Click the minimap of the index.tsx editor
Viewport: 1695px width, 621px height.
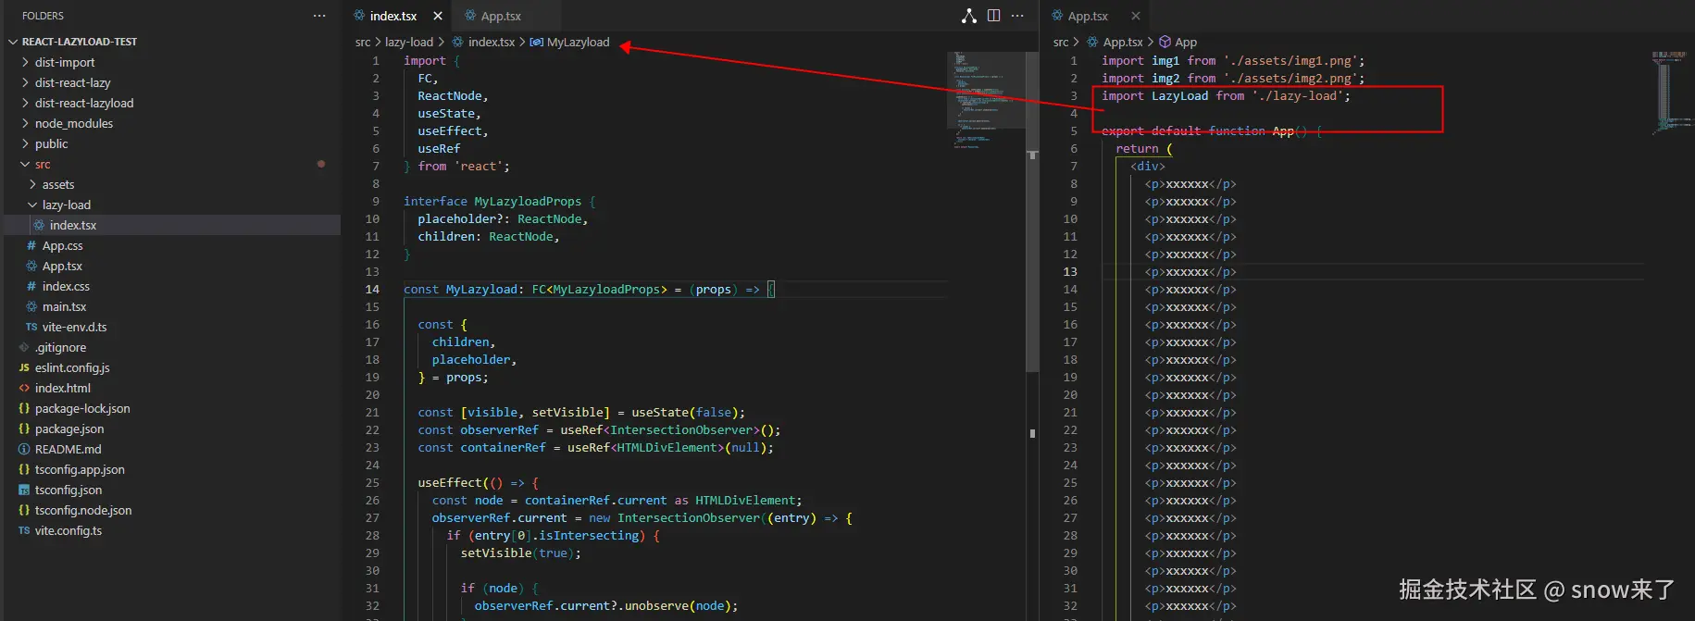(x=985, y=100)
